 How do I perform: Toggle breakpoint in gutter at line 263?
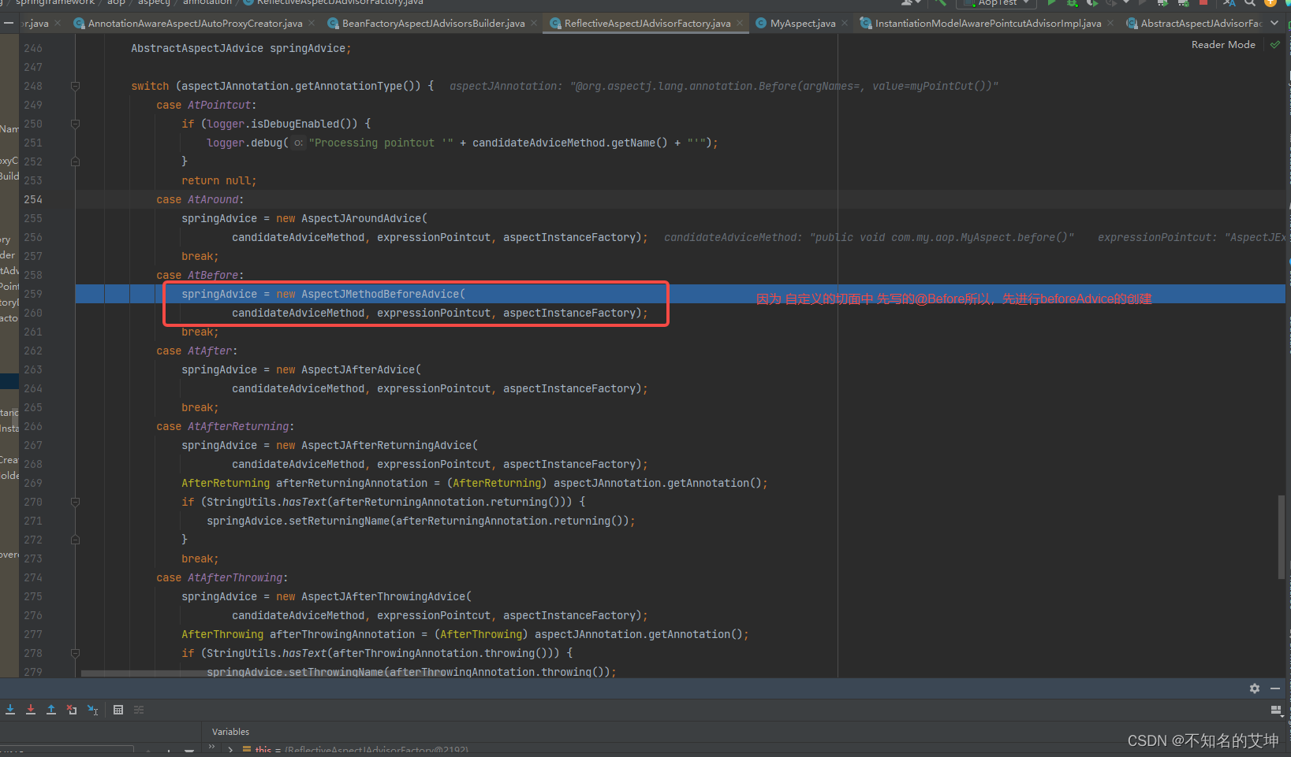click(x=59, y=369)
